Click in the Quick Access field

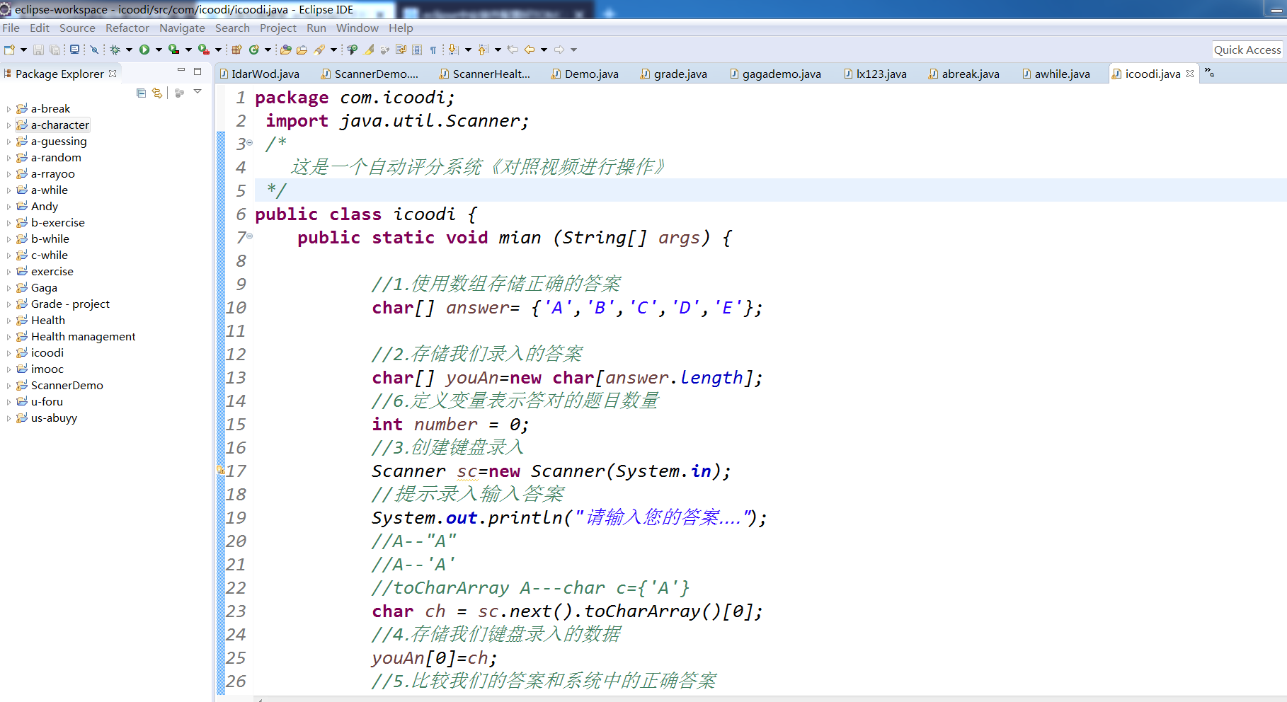coord(1247,50)
